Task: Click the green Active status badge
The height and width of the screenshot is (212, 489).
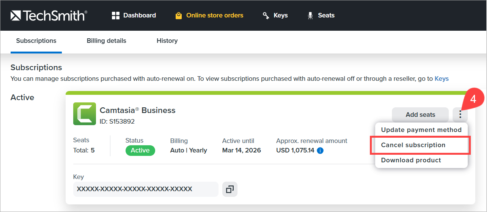Action: click(x=140, y=151)
